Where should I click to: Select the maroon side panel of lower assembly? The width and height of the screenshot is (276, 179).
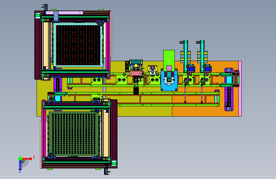(x=114, y=130)
